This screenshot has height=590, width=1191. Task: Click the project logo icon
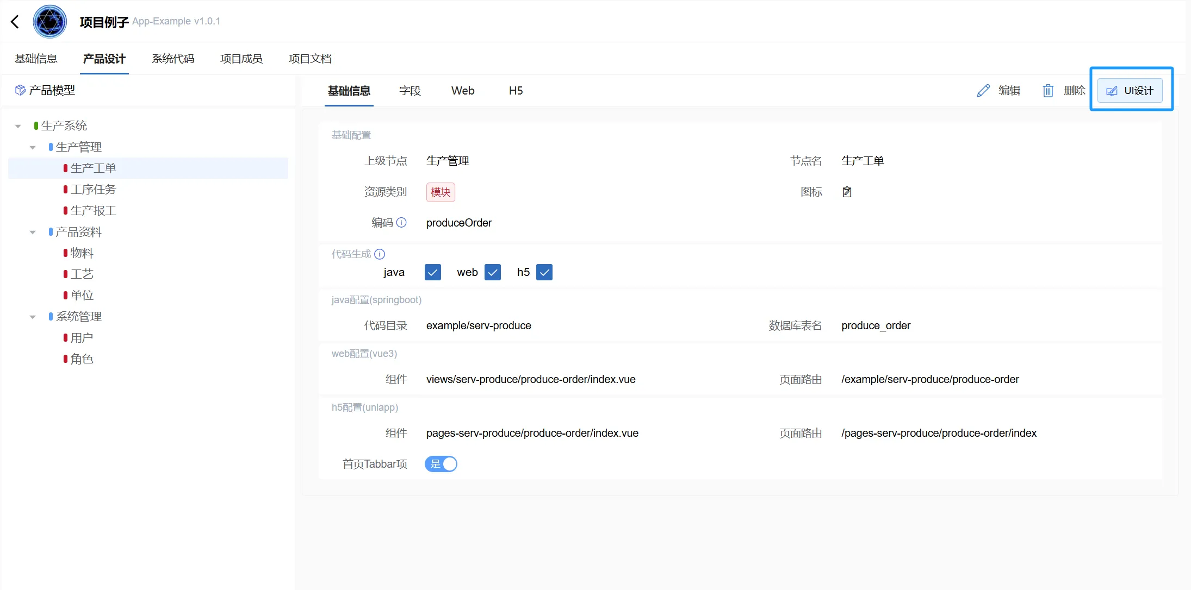(x=49, y=22)
